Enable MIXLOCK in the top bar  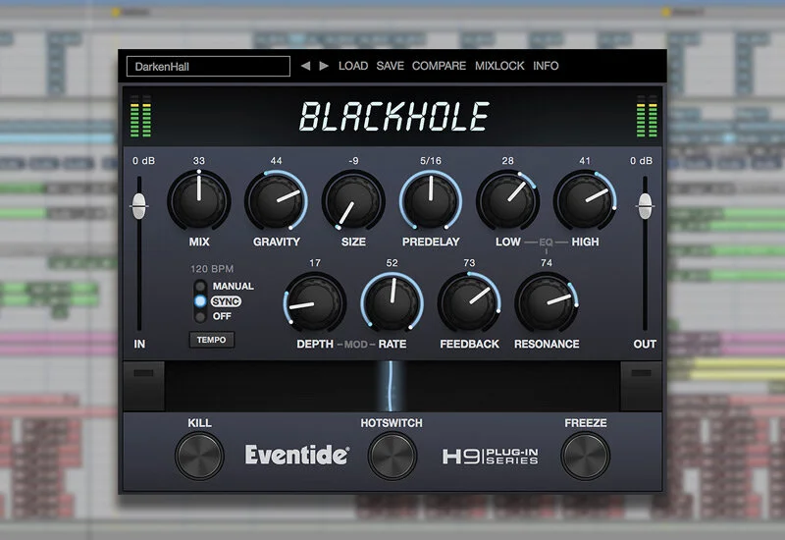tap(499, 66)
